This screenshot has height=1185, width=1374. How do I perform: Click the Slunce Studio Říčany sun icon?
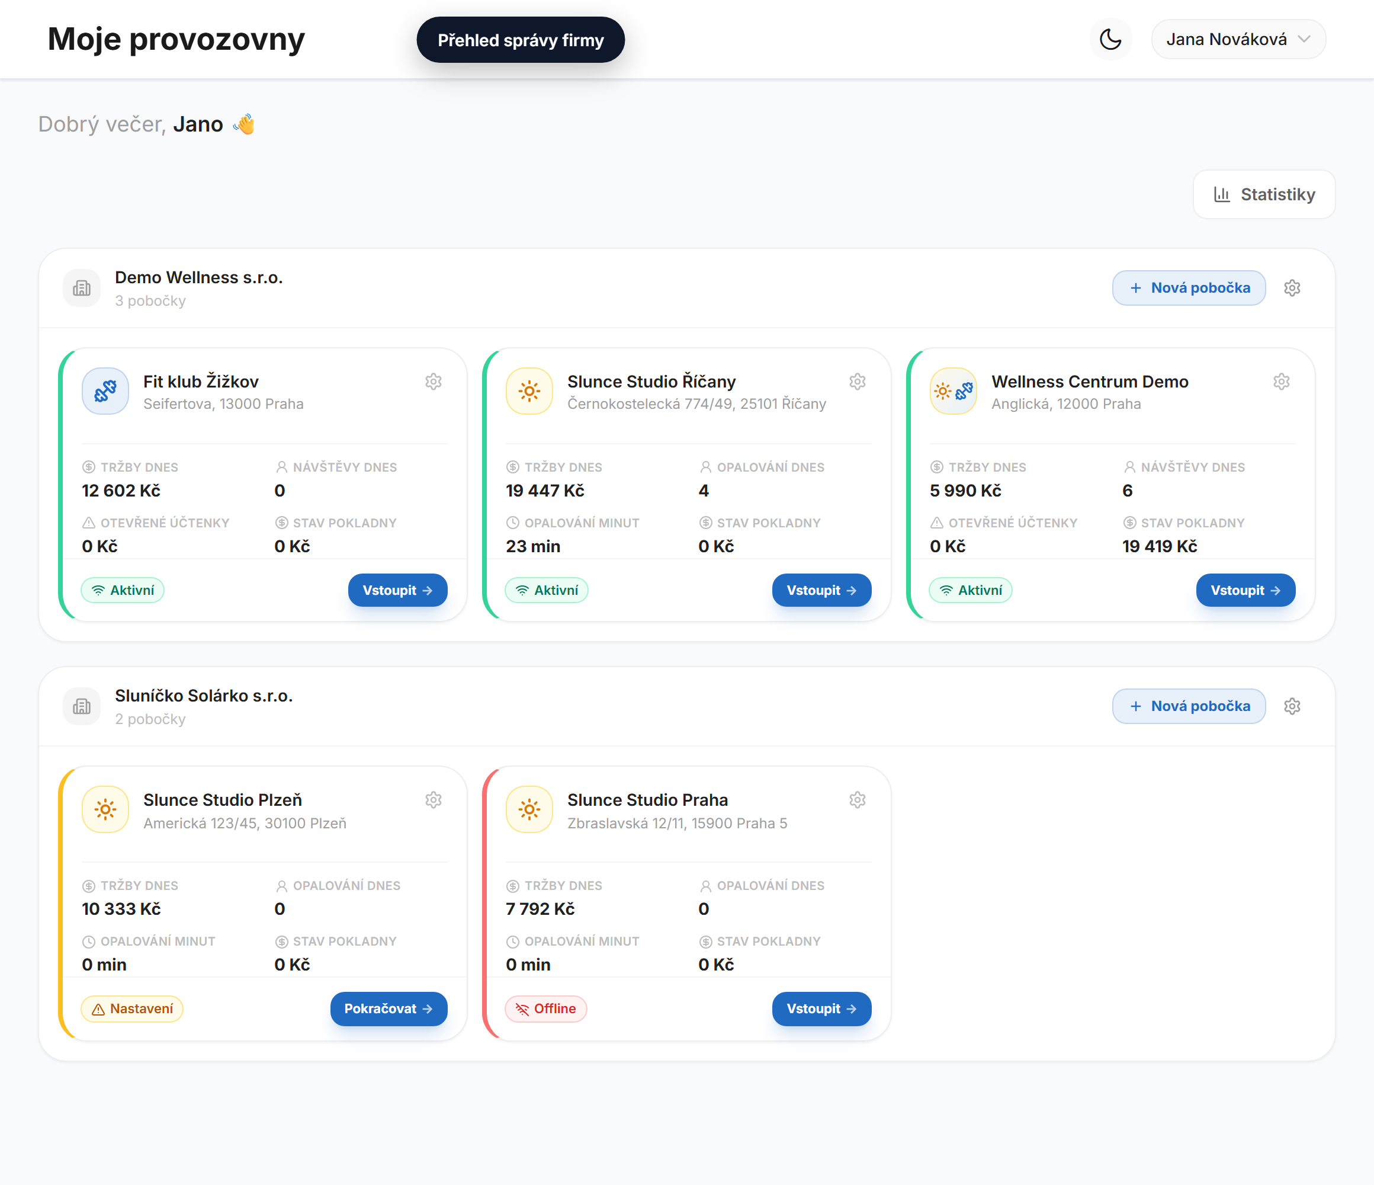click(529, 391)
